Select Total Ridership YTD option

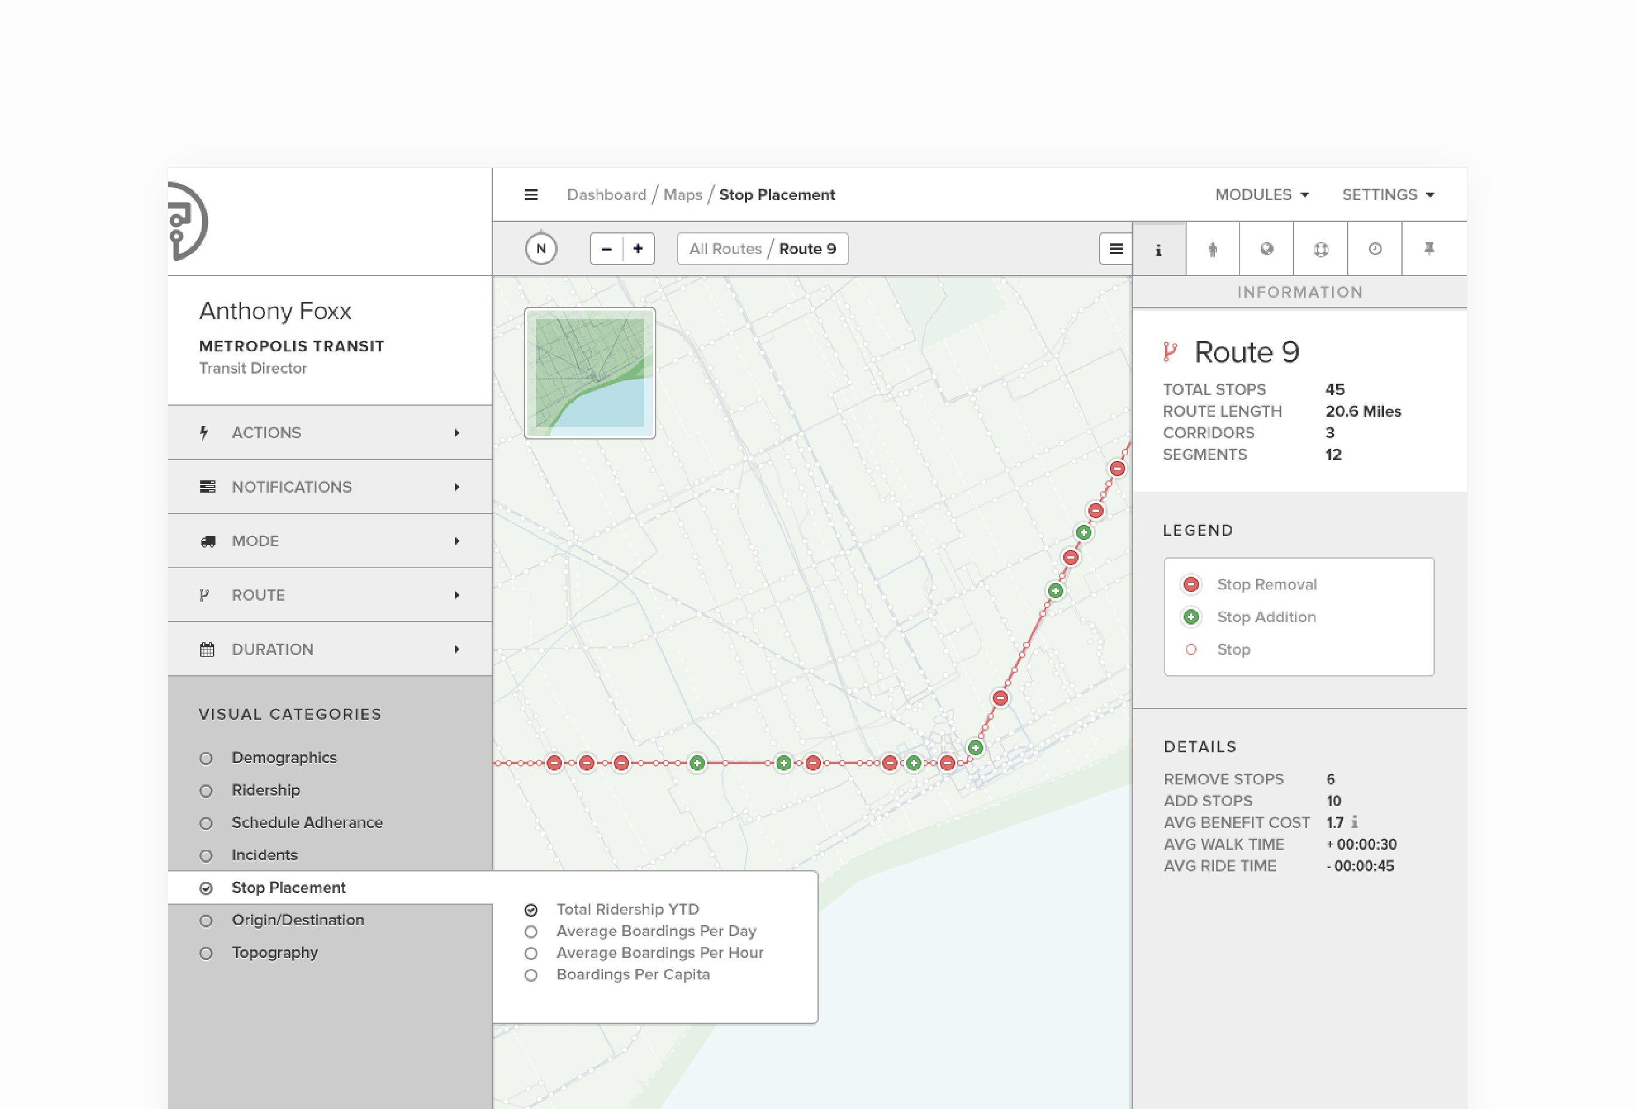point(612,909)
